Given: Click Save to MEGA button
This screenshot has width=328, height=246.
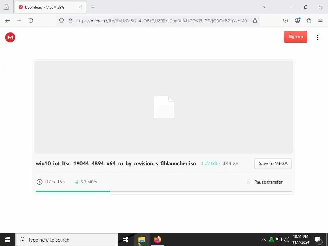Looking at the screenshot, I should [273, 164].
